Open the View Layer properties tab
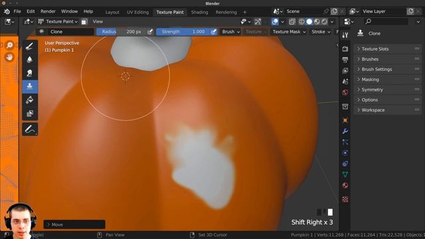Viewport: 425px width, 239px height. 345,70
